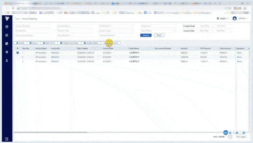Click the IME user account icon
Image resolution: width=253 pixels, height=143 pixels.
click(240, 133)
